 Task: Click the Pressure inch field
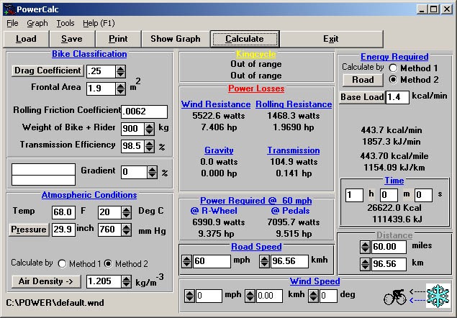(63, 230)
